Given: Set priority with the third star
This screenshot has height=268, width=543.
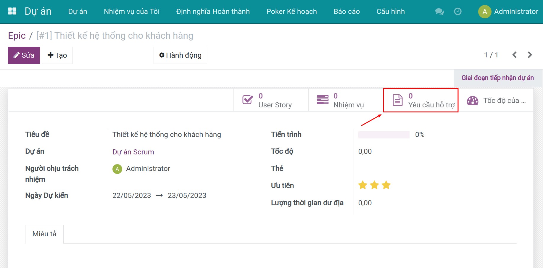Looking at the screenshot, I should click(x=386, y=185).
